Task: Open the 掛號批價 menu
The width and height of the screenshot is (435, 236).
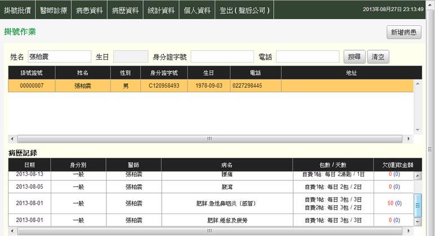Action: click(x=18, y=10)
